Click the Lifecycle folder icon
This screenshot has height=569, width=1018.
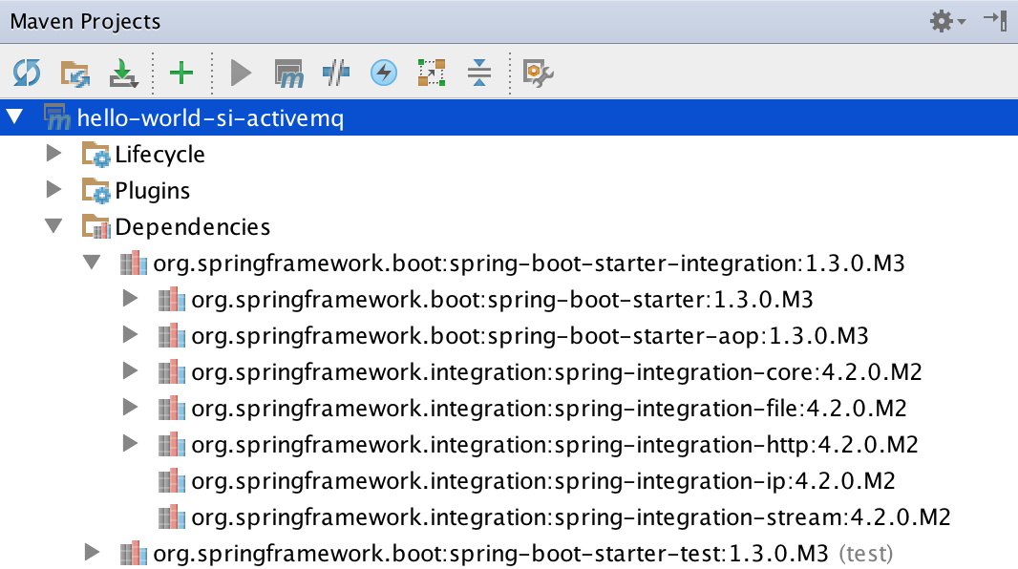pyautogui.click(x=96, y=155)
